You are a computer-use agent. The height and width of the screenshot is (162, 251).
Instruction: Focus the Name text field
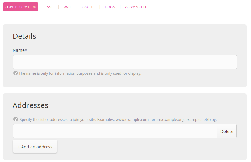[x=125, y=62]
